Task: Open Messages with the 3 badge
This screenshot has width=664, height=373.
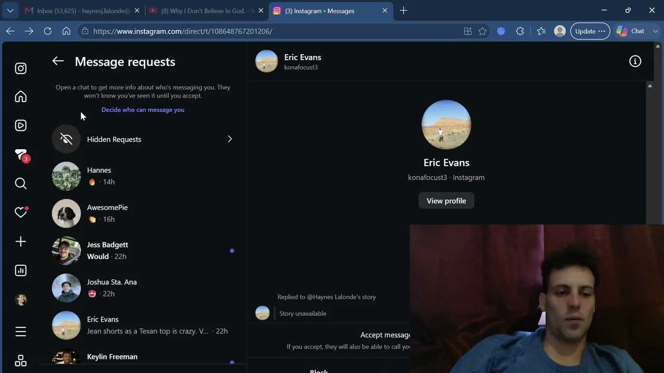Action: 21,155
